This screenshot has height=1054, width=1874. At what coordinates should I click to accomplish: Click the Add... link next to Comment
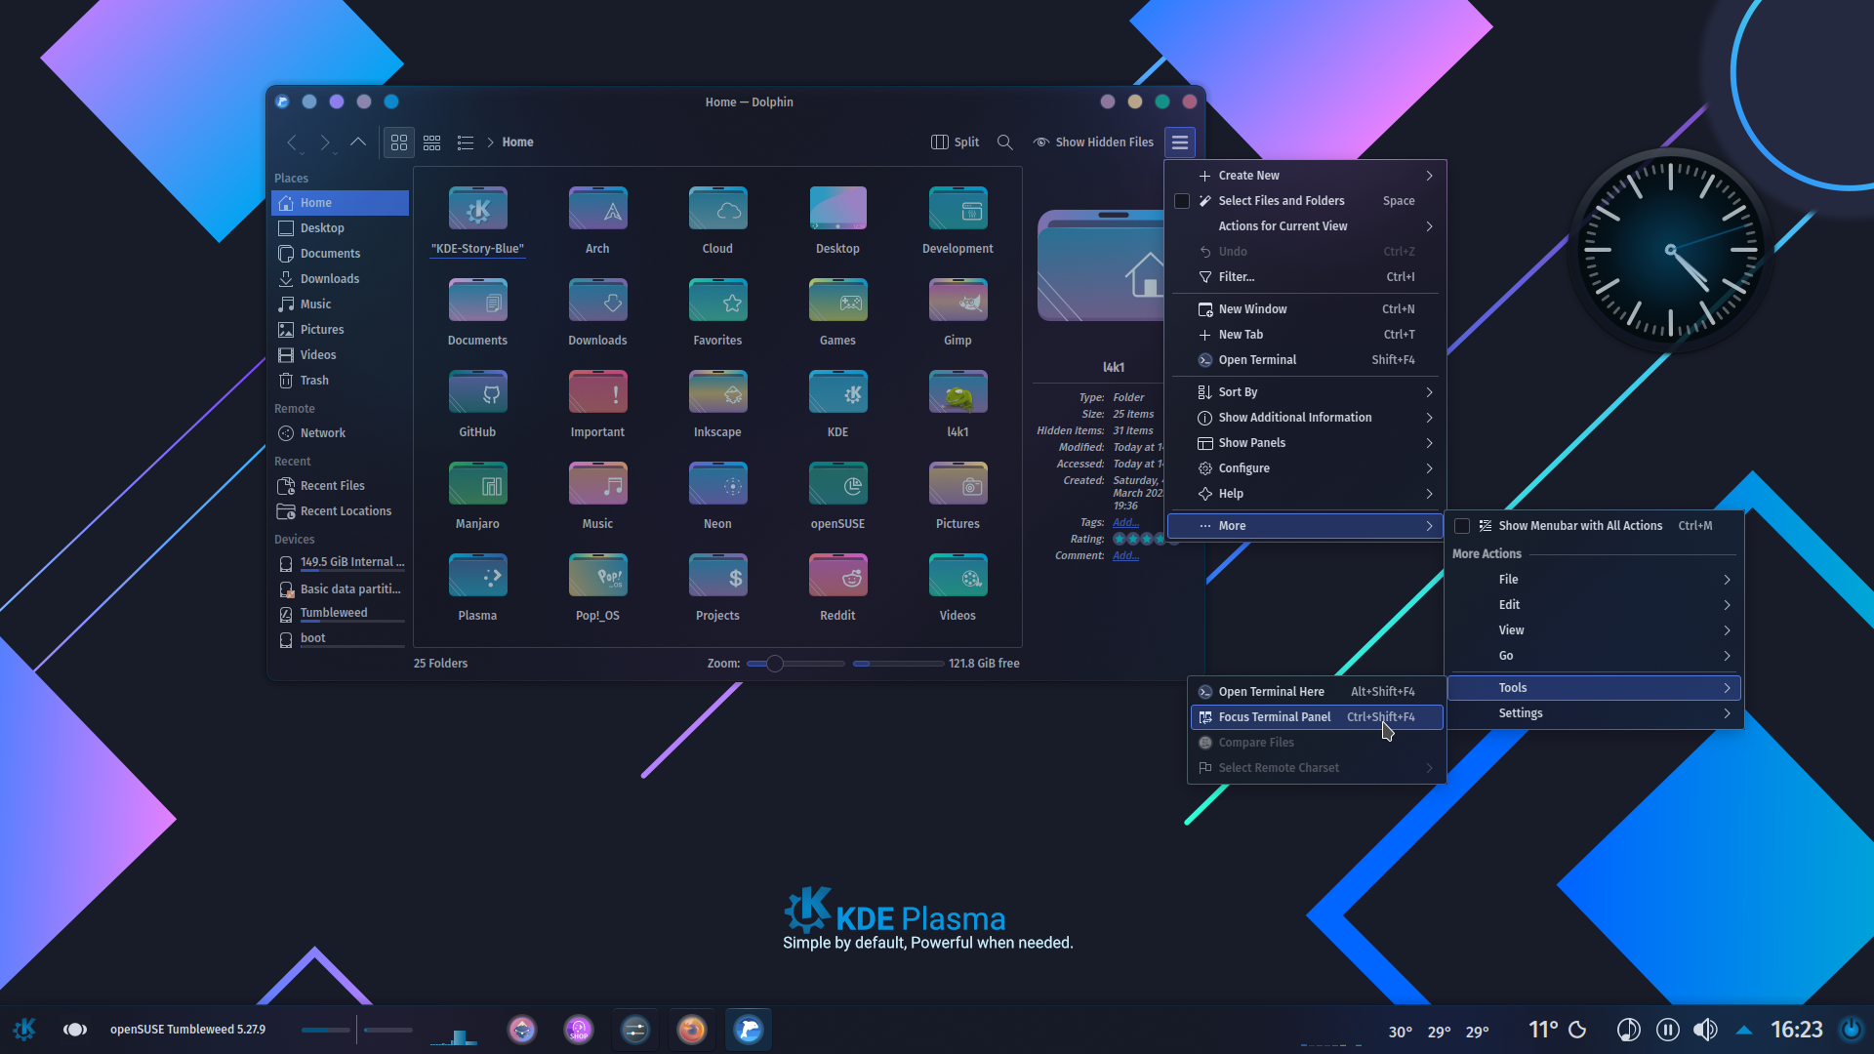pyautogui.click(x=1125, y=556)
